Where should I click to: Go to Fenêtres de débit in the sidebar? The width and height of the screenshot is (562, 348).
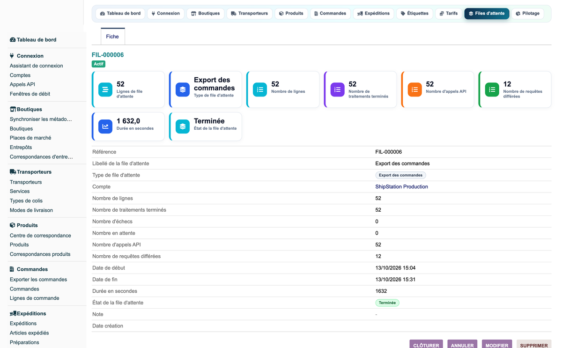click(x=30, y=94)
